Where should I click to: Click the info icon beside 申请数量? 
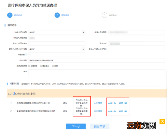pyautogui.click(x=26, y=55)
